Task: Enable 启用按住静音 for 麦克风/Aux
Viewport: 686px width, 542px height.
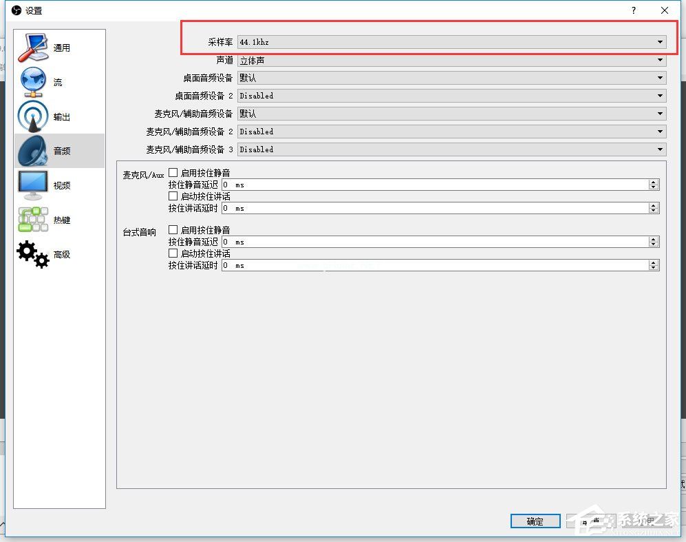Action: pos(173,173)
